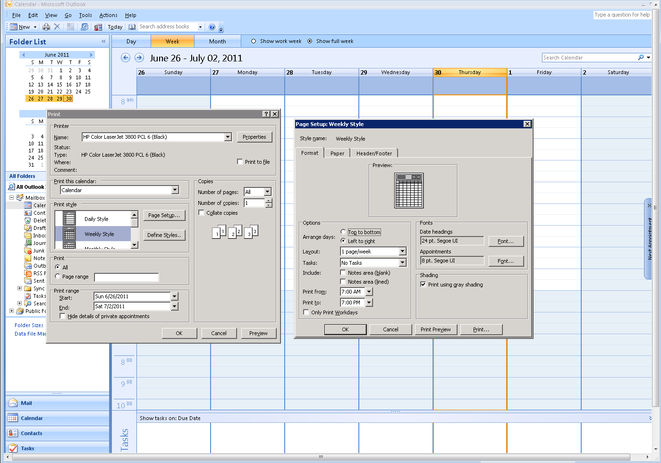Image resolution: width=661 pixels, height=463 pixels.
Task: Open Layout pages per week dropdown
Action: [403, 252]
